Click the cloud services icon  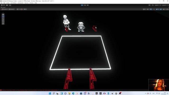(x=7, y=5)
